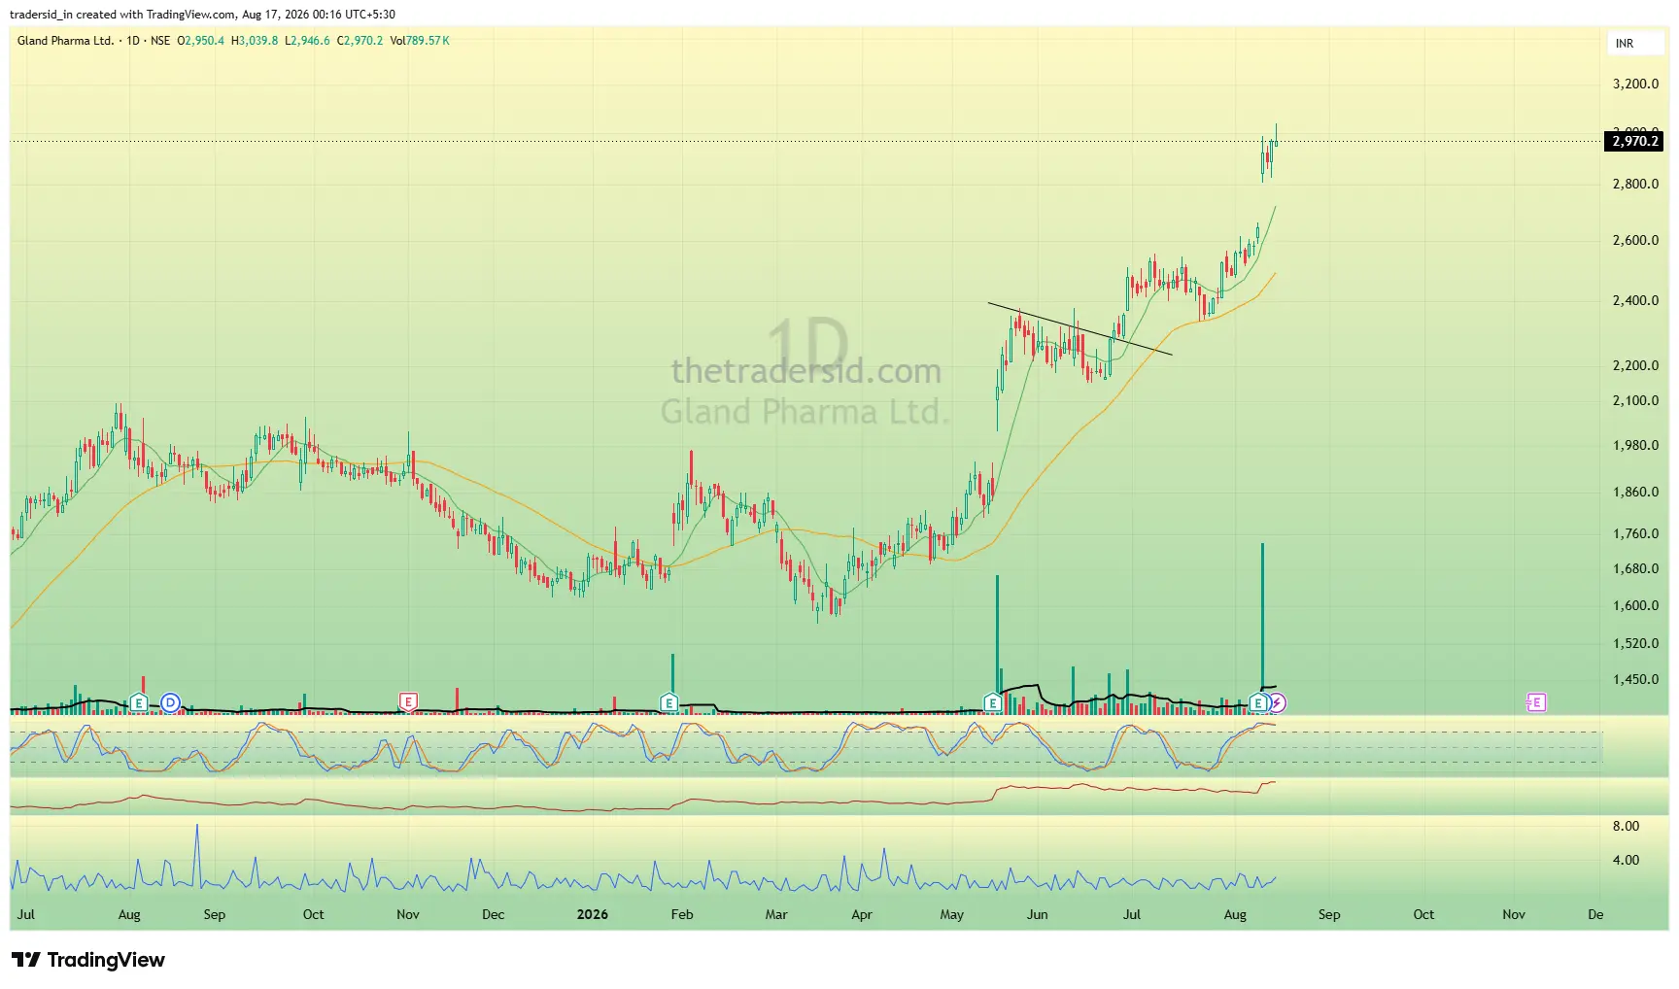Select the green earnings E marker in late May 2026
Viewport: 1679px width, 989px height.
pyautogui.click(x=992, y=701)
